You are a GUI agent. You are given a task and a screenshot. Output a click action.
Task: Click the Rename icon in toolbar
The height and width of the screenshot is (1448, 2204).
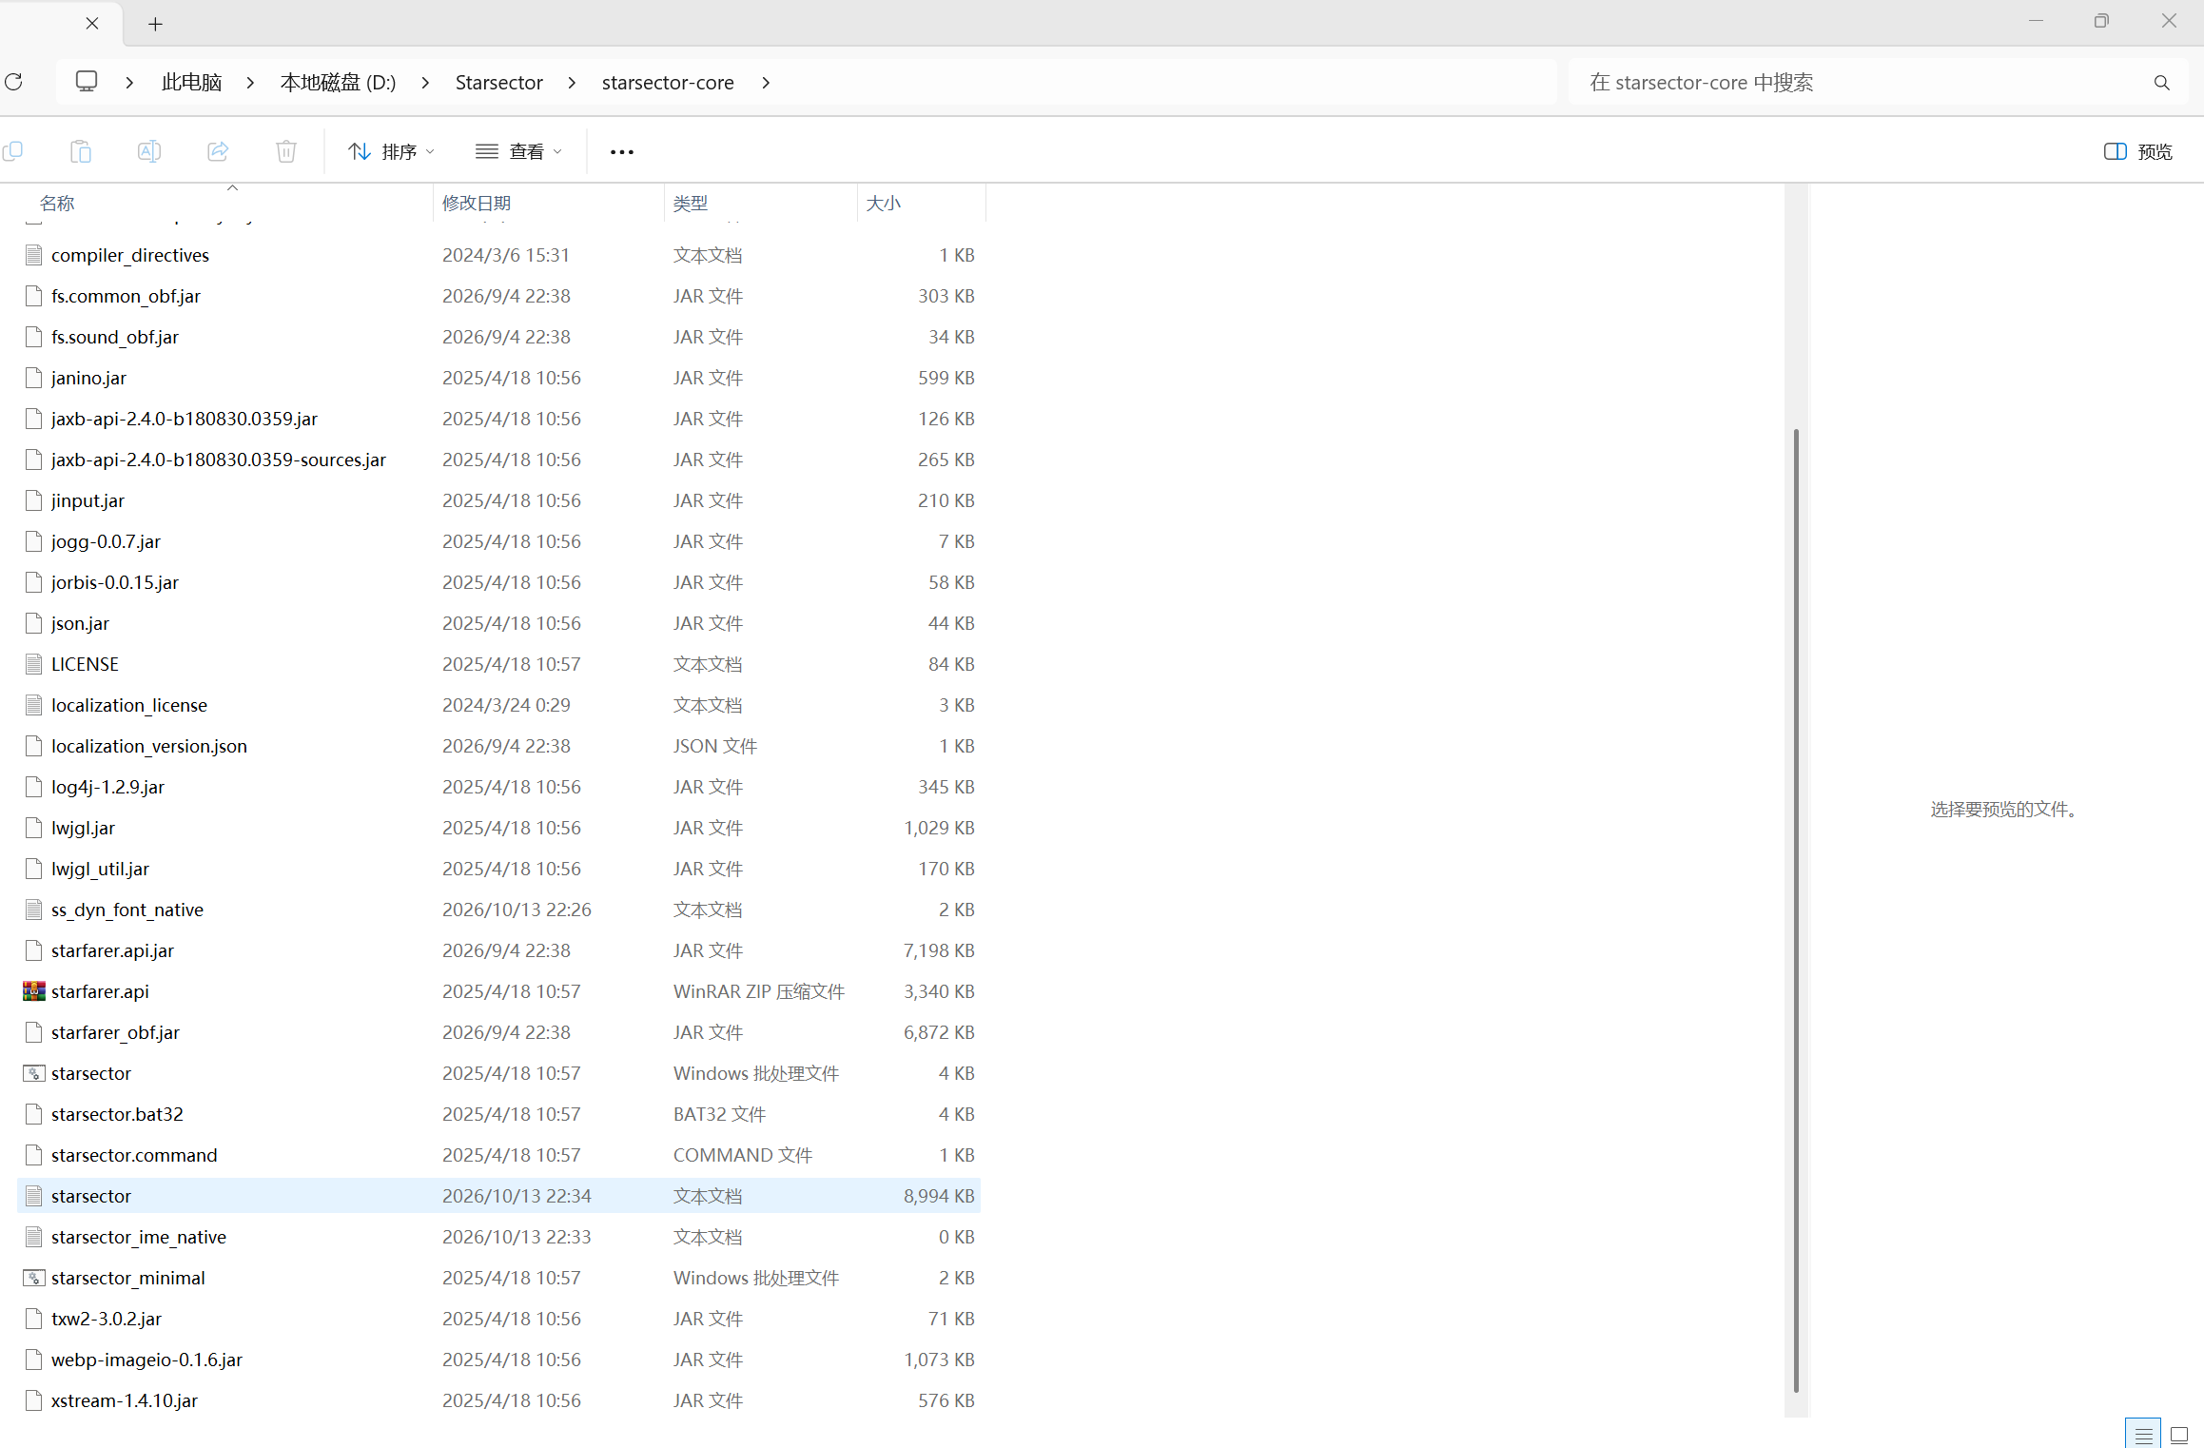149,151
